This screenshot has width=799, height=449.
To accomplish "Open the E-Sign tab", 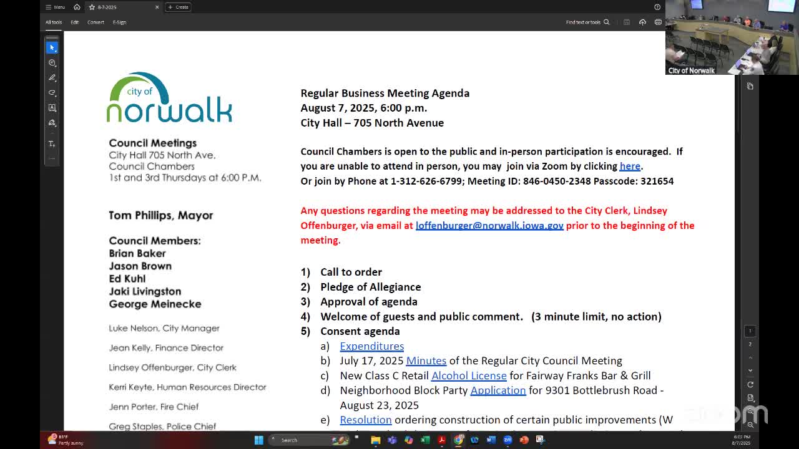I will click(x=119, y=22).
